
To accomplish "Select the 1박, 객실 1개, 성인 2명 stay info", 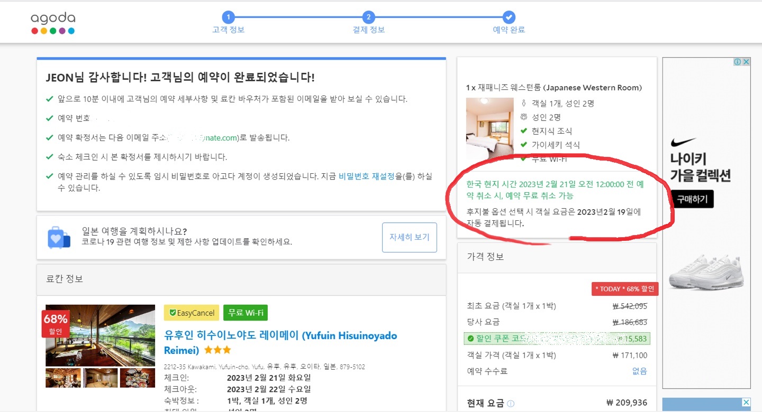I will click(267, 401).
